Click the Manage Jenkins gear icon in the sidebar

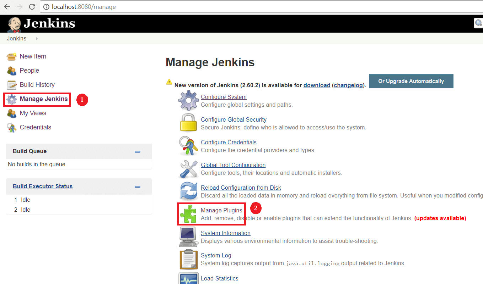tap(12, 99)
